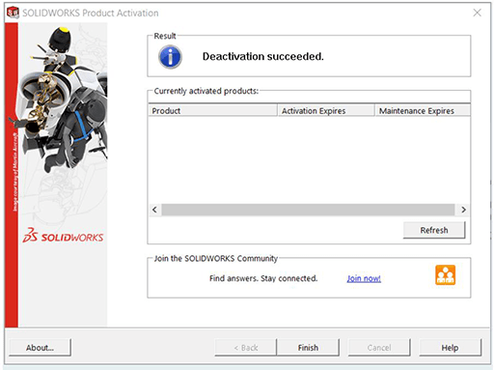
Task: Click the greyed-out Cancel button
Action: click(379, 348)
